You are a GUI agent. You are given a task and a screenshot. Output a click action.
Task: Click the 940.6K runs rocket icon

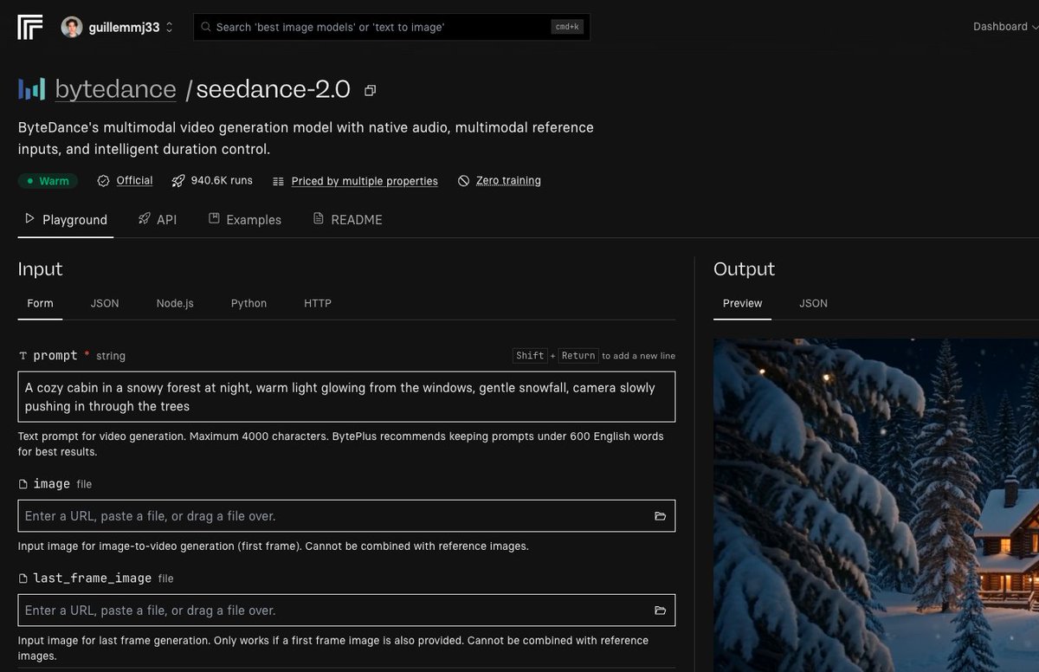pos(178,181)
